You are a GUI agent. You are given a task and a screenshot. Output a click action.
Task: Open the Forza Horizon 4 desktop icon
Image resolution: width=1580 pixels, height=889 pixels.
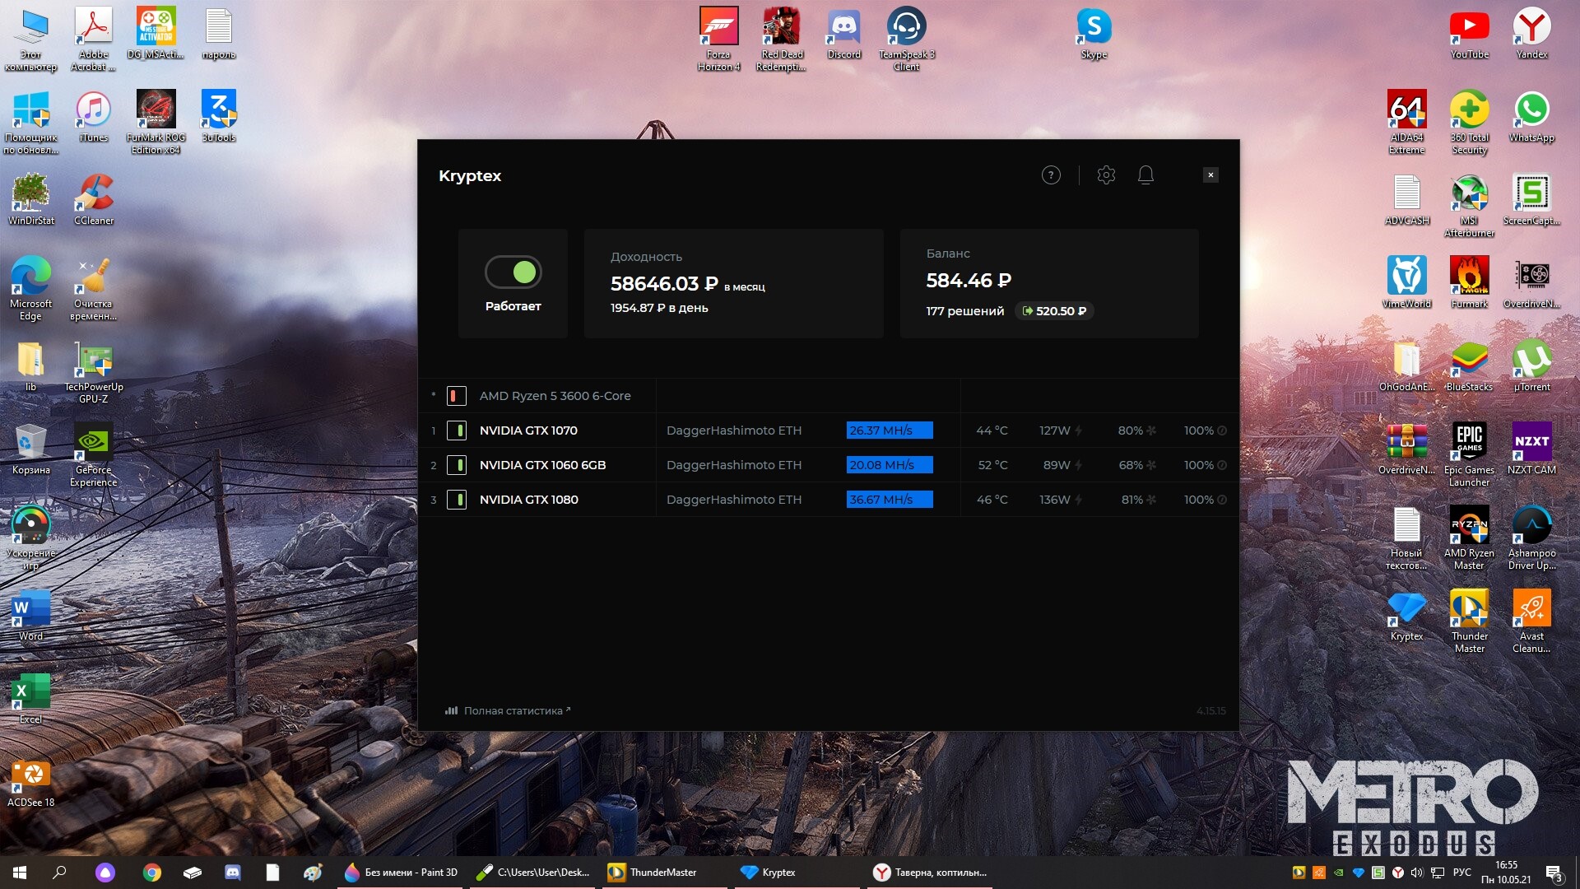(718, 39)
